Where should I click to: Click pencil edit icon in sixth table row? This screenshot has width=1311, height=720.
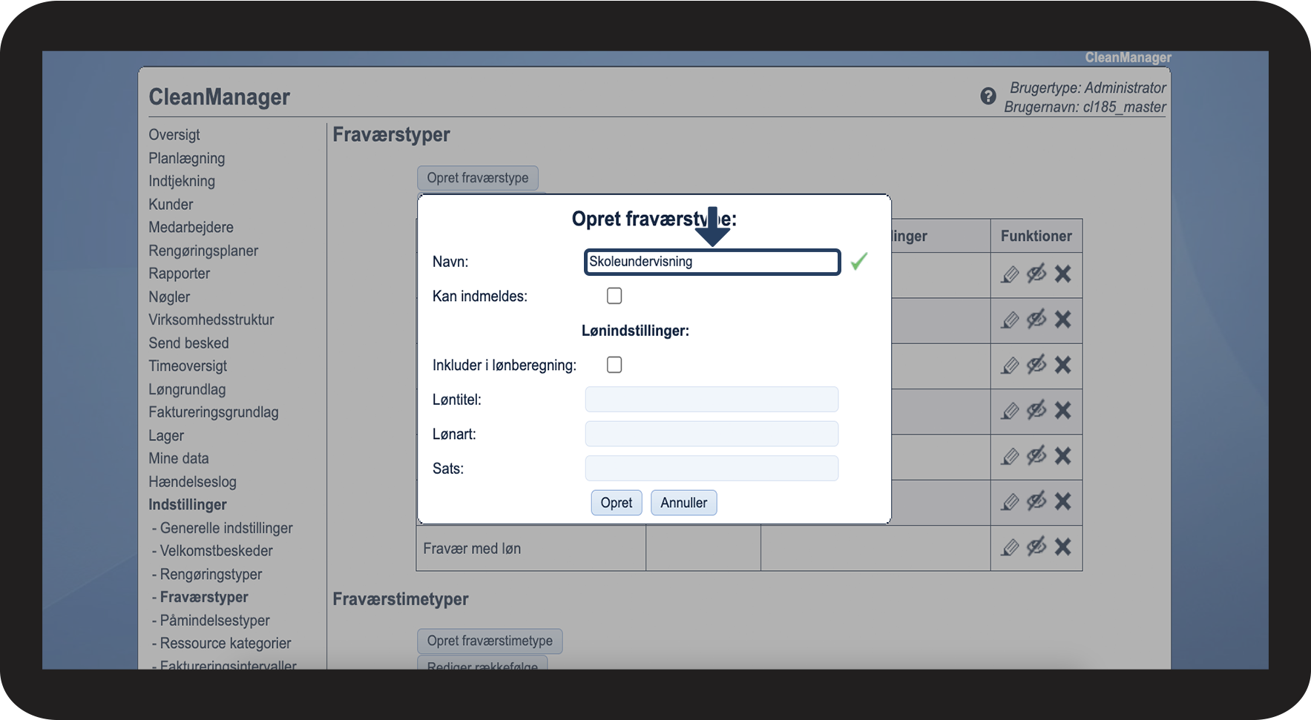click(x=1010, y=502)
